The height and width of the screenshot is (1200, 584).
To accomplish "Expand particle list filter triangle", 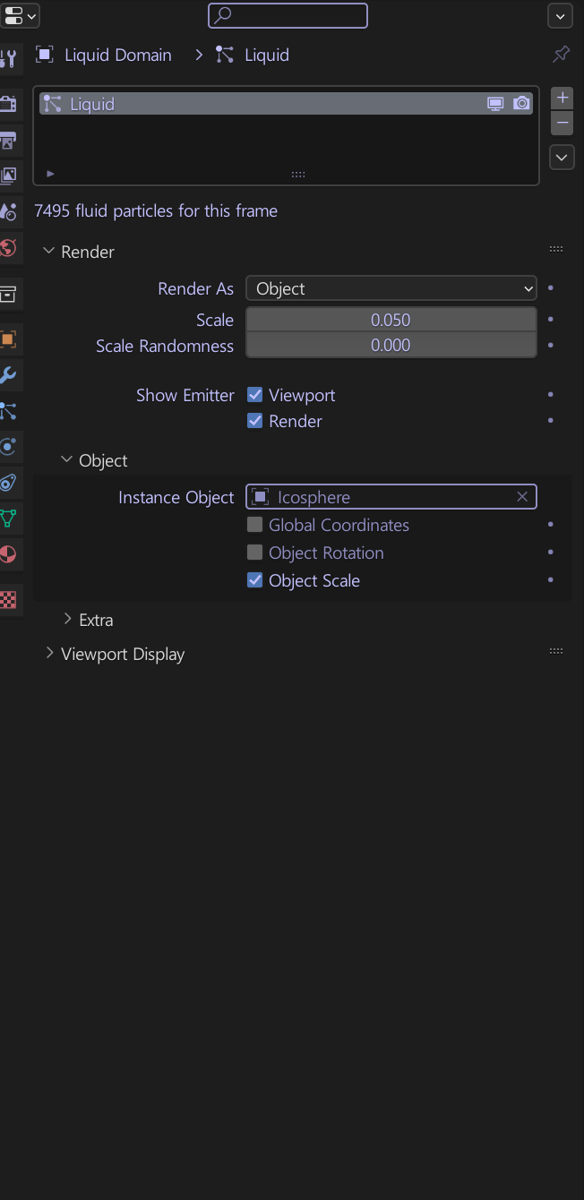I will tap(50, 174).
